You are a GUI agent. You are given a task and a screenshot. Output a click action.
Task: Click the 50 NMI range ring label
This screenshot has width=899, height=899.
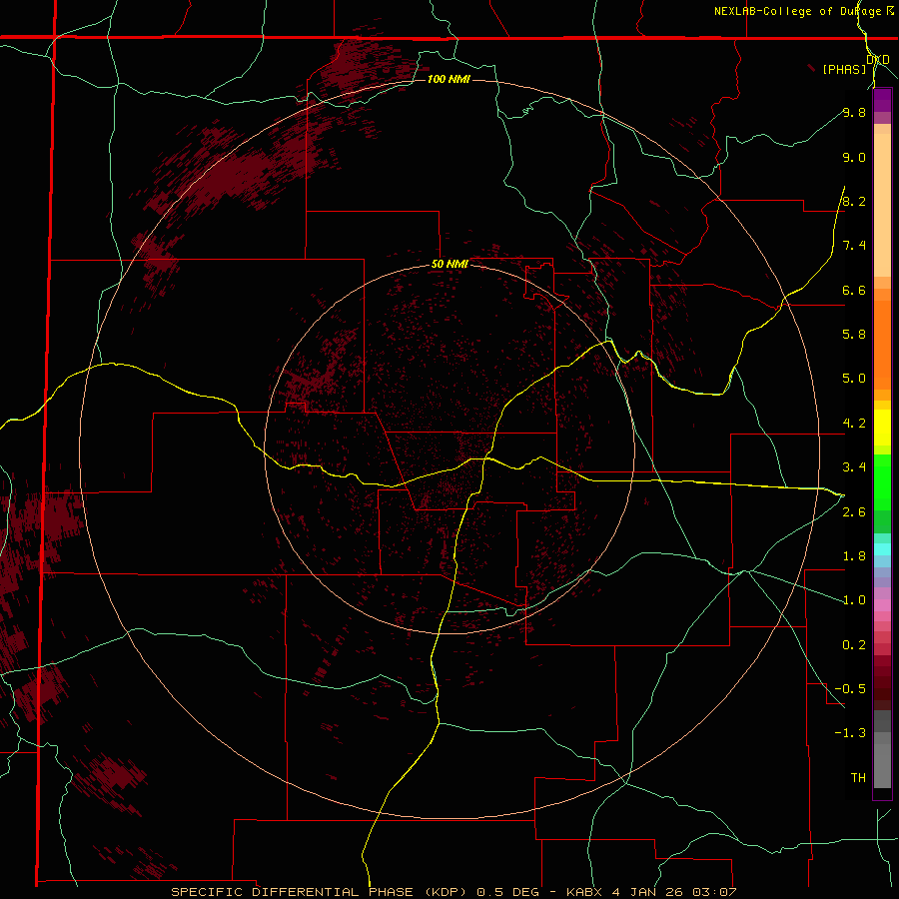point(449,264)
